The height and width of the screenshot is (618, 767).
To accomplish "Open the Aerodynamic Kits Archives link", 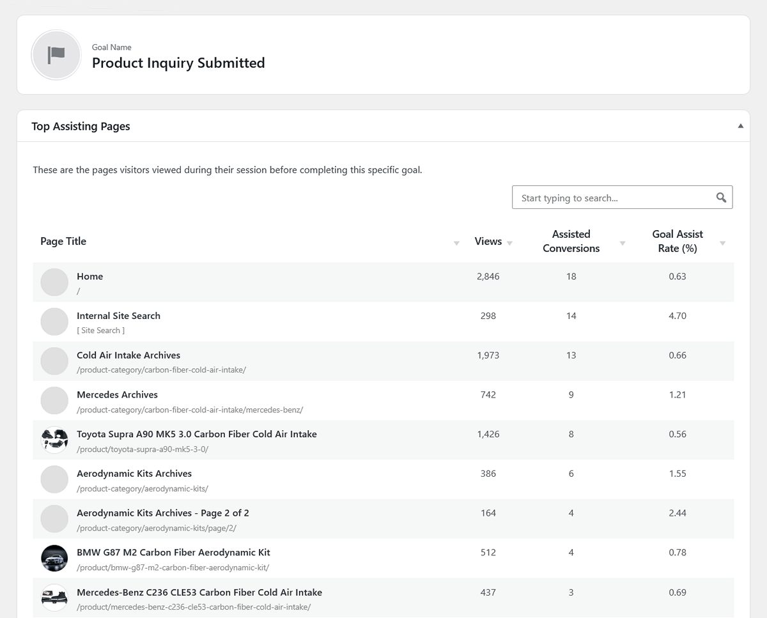I will [134, 474].
